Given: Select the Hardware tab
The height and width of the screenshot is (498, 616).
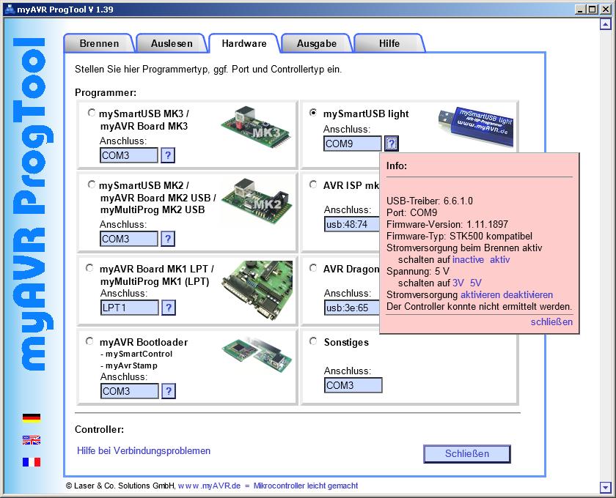Looking at the screenshot, I should 244,43.
